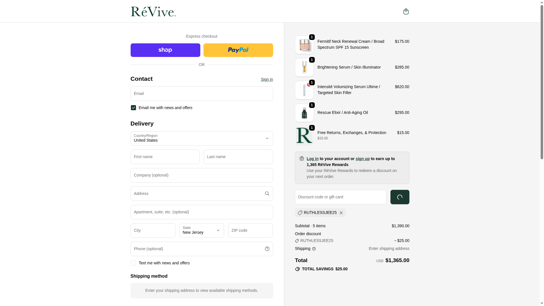This screenshot has height=306, width=544.
Task: Open the shopping bag cart icon
Action: point(406,11)
